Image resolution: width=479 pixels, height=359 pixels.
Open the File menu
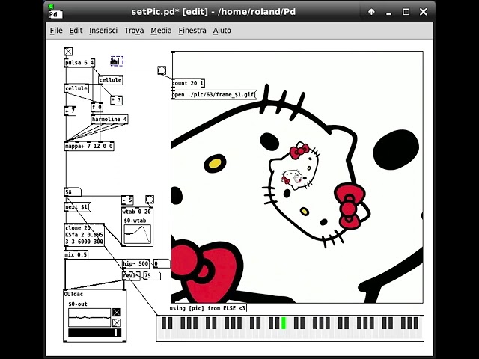click(56, 31)
